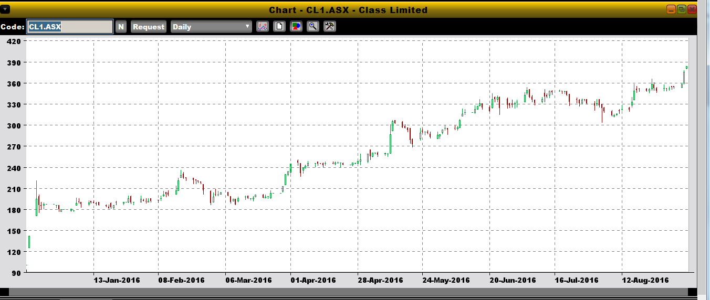Click the 16-Jul-2016 date axis label

577,280
